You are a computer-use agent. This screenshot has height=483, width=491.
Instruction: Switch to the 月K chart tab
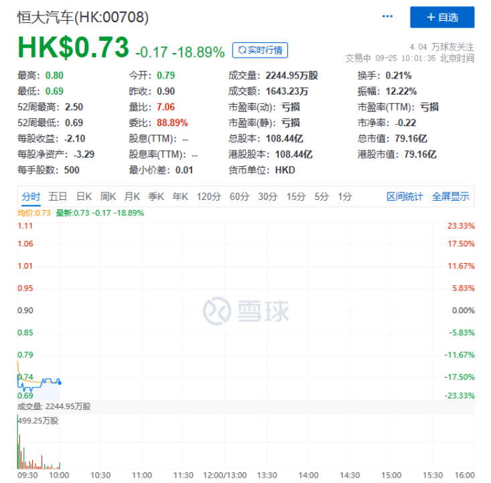pos(132,197)
